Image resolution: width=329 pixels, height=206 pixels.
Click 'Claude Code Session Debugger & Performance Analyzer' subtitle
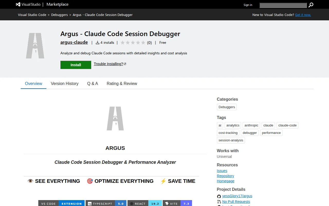pos(115,162)
